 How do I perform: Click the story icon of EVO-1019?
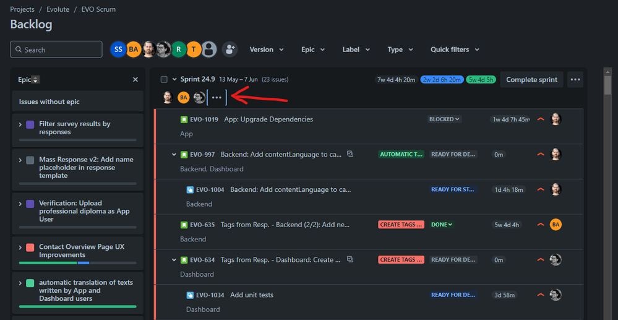point(184,119)
